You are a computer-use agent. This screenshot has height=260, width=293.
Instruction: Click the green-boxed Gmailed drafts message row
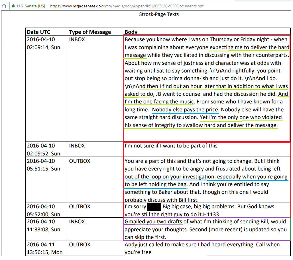(206, 229)
